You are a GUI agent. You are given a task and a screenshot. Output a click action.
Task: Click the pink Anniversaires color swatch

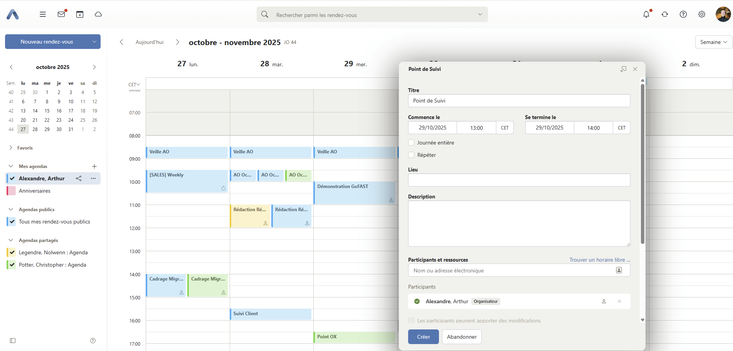click(x=12, y=191)
